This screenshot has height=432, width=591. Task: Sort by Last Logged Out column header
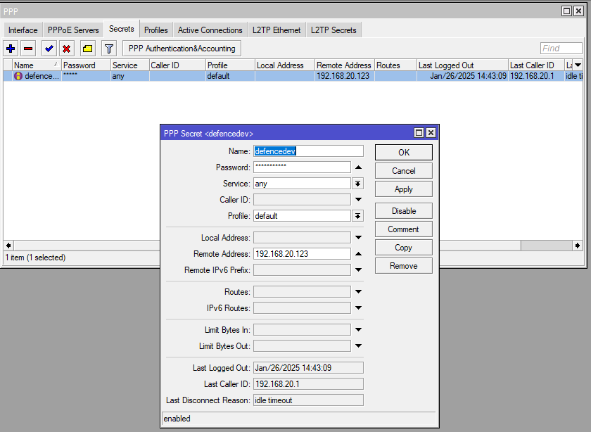coord(462,65)
